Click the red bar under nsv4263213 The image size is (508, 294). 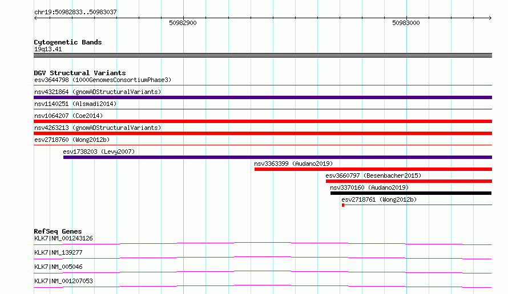click(x=263, y=133)
